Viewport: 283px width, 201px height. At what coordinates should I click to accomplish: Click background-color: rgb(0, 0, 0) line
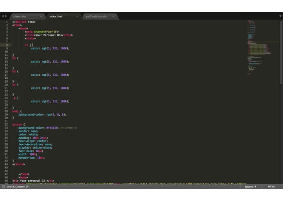coord(42,115)
